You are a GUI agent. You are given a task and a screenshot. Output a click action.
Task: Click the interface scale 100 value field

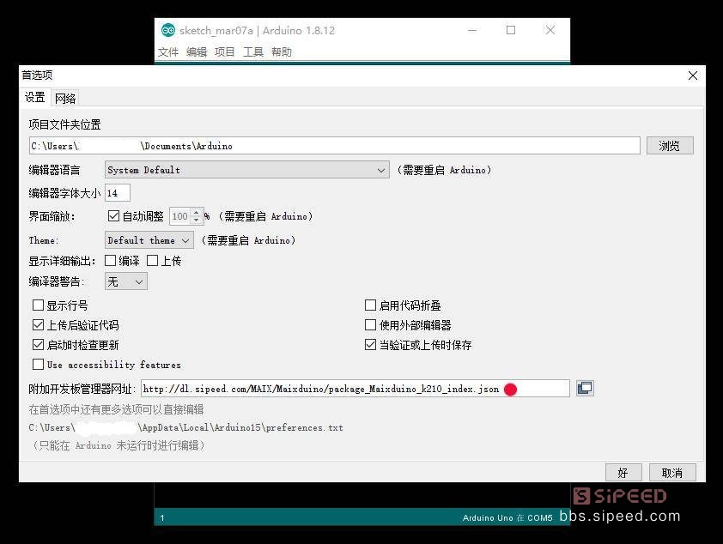coord(180,216)
